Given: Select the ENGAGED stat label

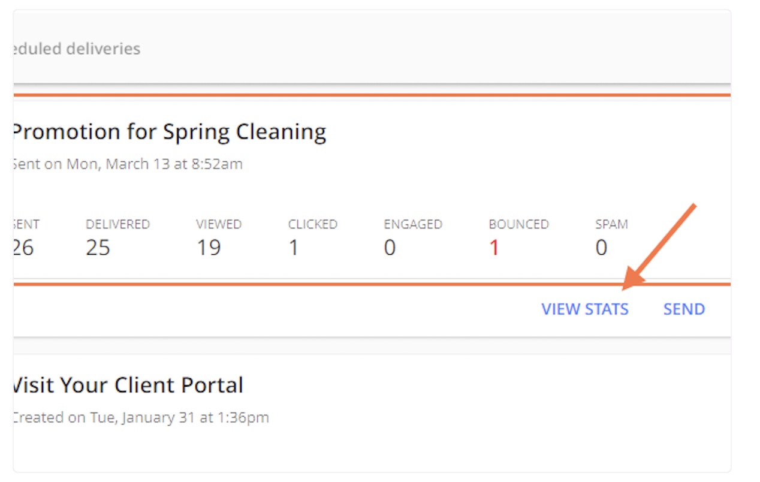Looking at the screenshot, I should click(413, 225).
